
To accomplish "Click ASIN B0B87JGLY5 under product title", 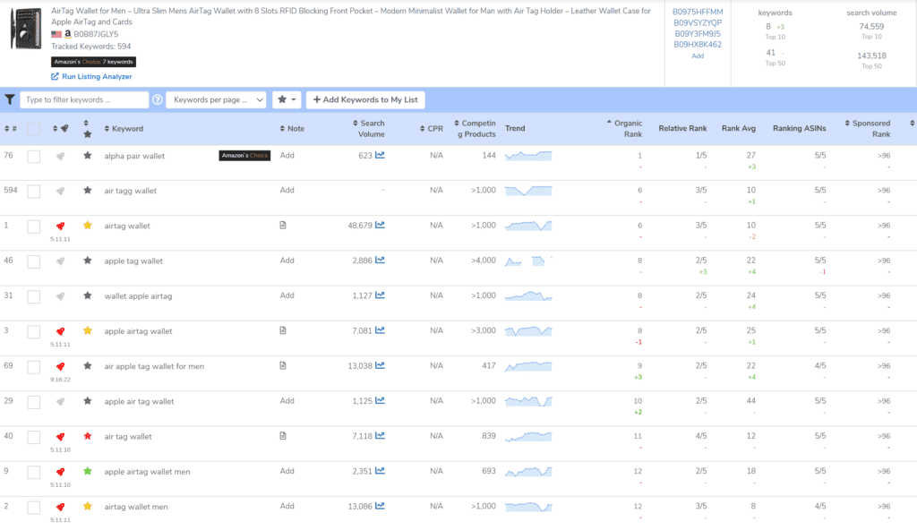I will (96, 34).
